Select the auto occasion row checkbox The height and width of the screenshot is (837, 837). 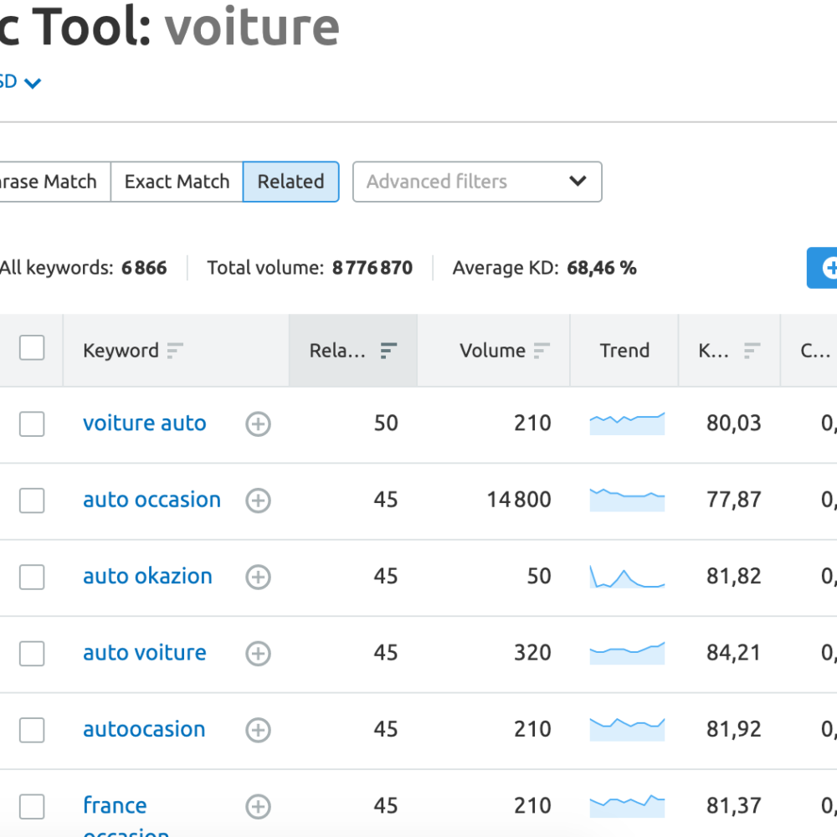[x=32, y=501]
